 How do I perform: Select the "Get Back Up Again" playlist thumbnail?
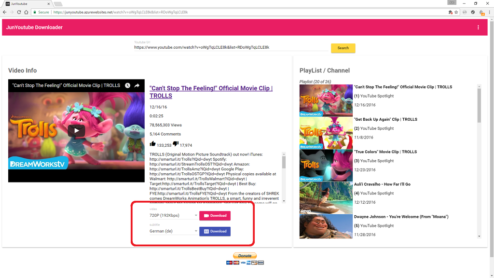pyautogui.click(x=326, y=133)
